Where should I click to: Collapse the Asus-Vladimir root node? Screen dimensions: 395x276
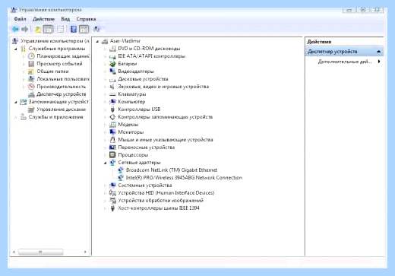click(x=97, y=41)
